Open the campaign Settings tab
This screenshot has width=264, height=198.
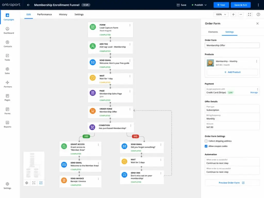click(x=79, y=14)
